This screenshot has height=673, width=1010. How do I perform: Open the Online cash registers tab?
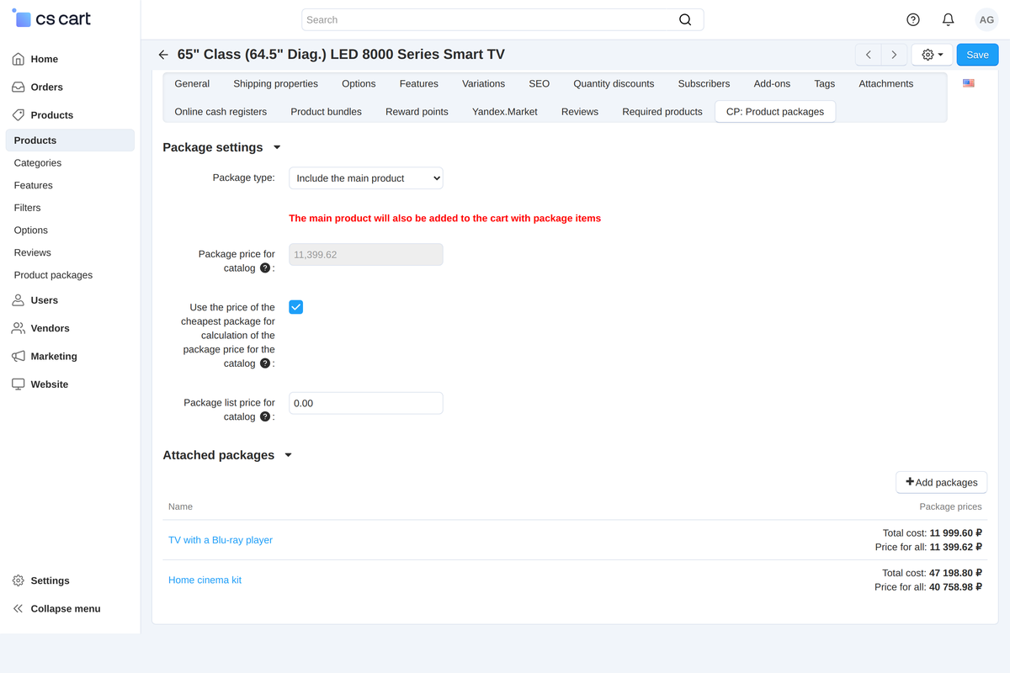tap(221, 112)
